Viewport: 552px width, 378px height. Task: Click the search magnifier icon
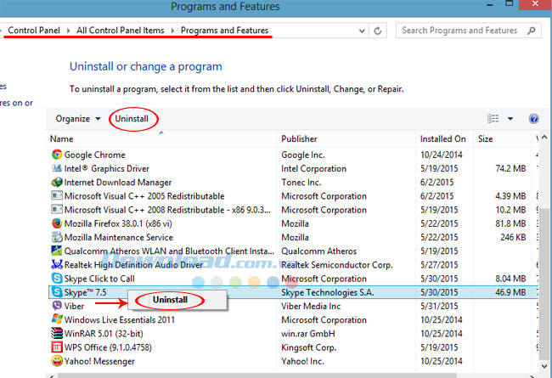click(x=531, y=31)
